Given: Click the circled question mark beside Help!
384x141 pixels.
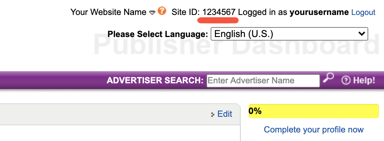Looking at the screenshot, I should [346, 80].
